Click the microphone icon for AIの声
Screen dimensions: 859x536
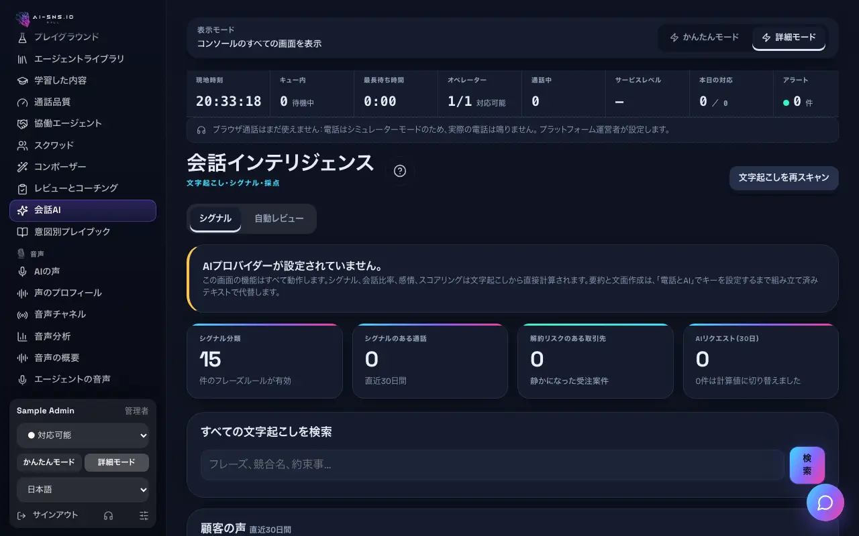tap(22, 271)
